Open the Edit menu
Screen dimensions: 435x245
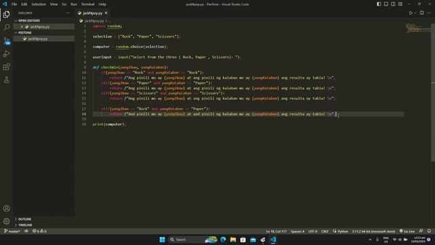click(24, 4)
